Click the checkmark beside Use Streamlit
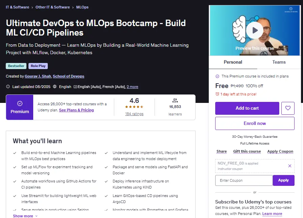 [15, 196]
